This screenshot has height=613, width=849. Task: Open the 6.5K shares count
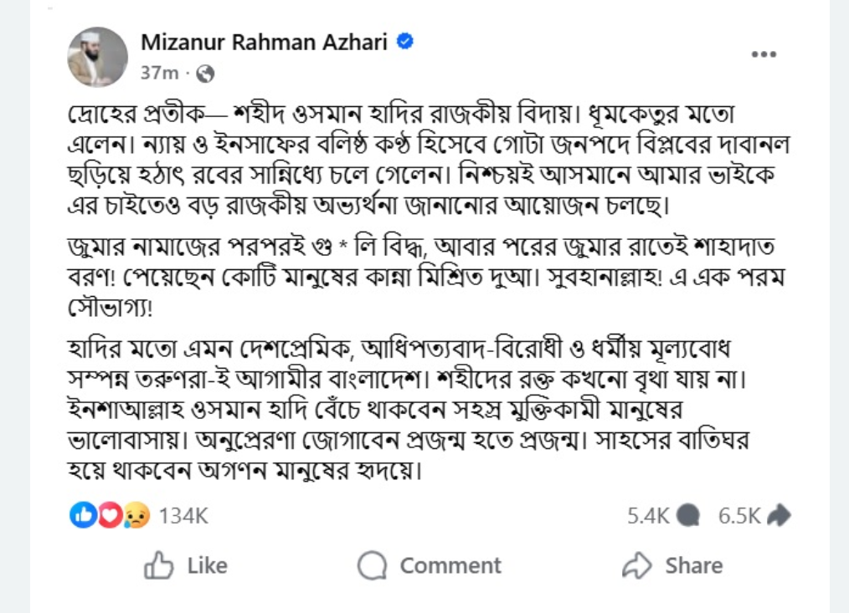[x=739, y=516]
